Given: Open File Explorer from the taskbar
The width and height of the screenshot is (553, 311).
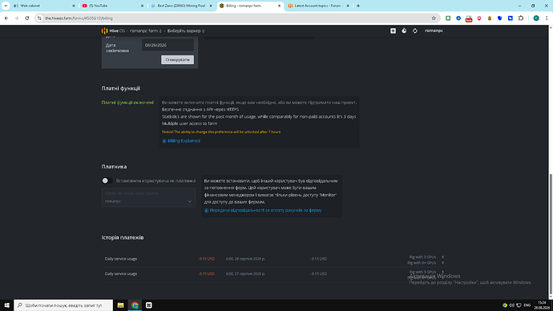Looking at the screenshot, I should (x=120, y=305).
